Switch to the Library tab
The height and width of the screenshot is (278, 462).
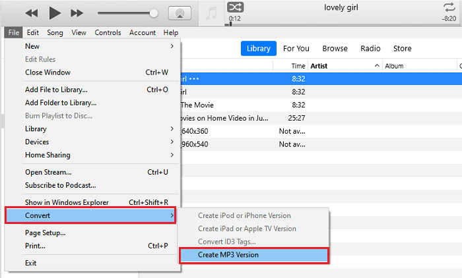(259, 48)
